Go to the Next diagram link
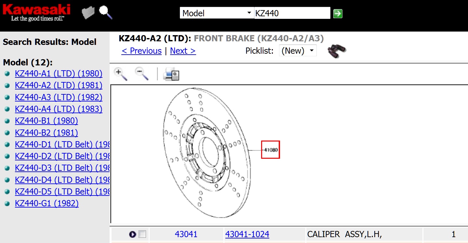The width and height of the screenshot is (468, 243). click(183, 51)
